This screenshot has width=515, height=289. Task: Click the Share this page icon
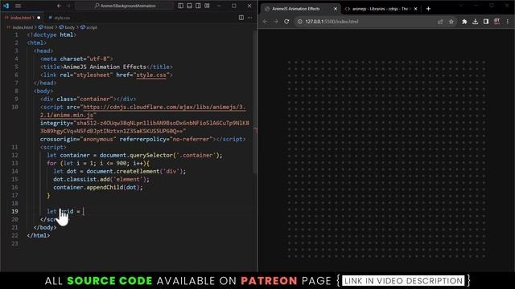440,22
